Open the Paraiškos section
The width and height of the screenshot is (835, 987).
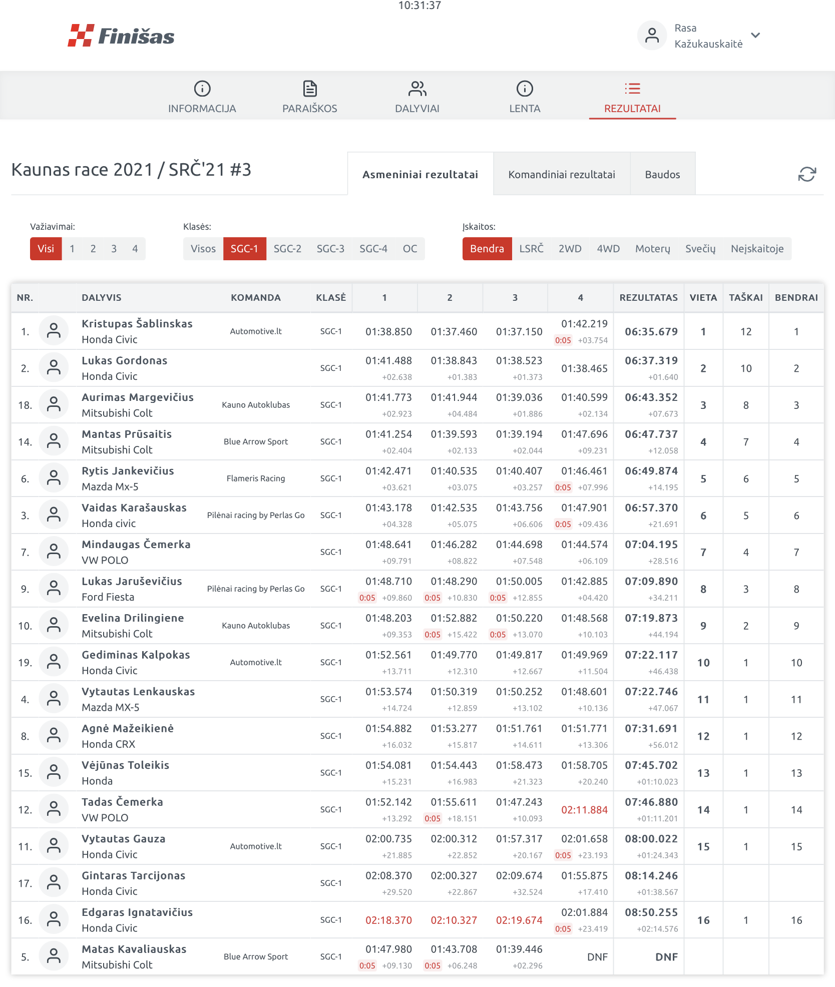(x=310, y=97)
